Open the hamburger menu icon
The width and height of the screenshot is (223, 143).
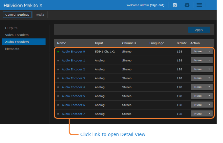(199, 5)
